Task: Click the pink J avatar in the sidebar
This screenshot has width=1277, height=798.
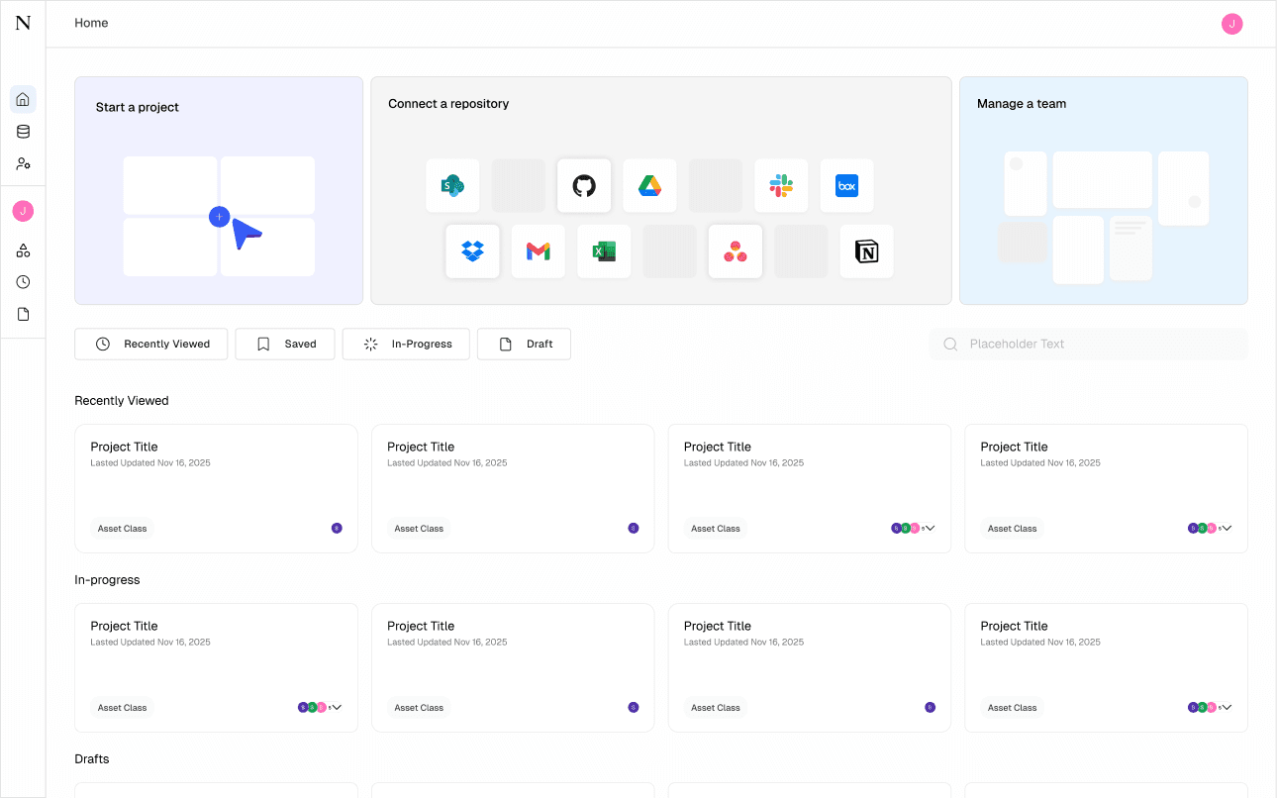Action: (x=23, y=211)
